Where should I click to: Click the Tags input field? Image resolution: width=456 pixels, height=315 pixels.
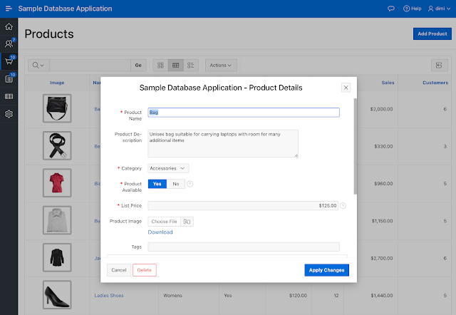[x=243, y=247]
